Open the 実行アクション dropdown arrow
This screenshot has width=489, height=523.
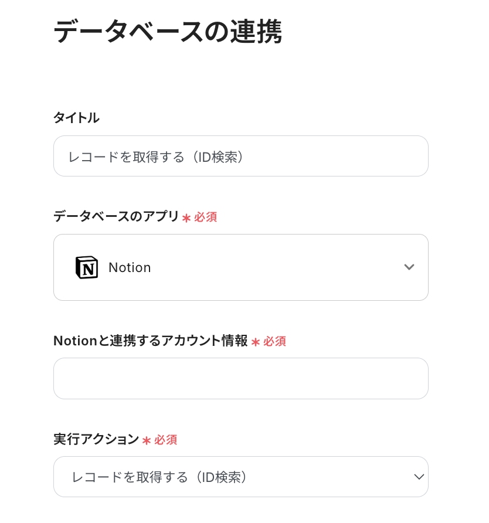point(419,477)
